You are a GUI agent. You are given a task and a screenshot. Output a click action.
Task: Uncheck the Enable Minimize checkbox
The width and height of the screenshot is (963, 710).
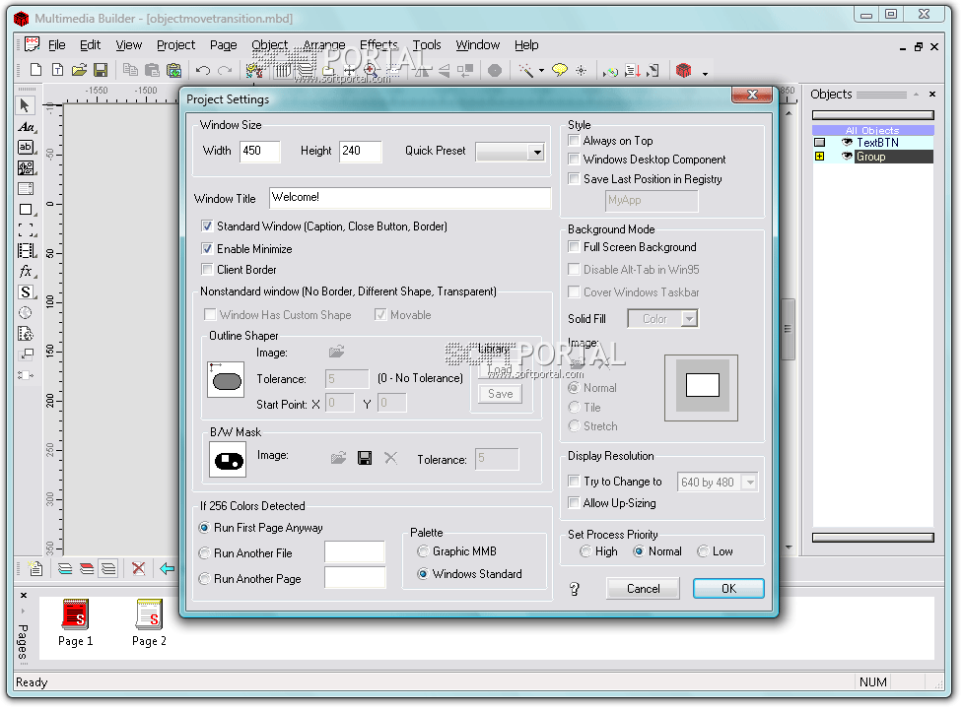(x=207, y=249)
